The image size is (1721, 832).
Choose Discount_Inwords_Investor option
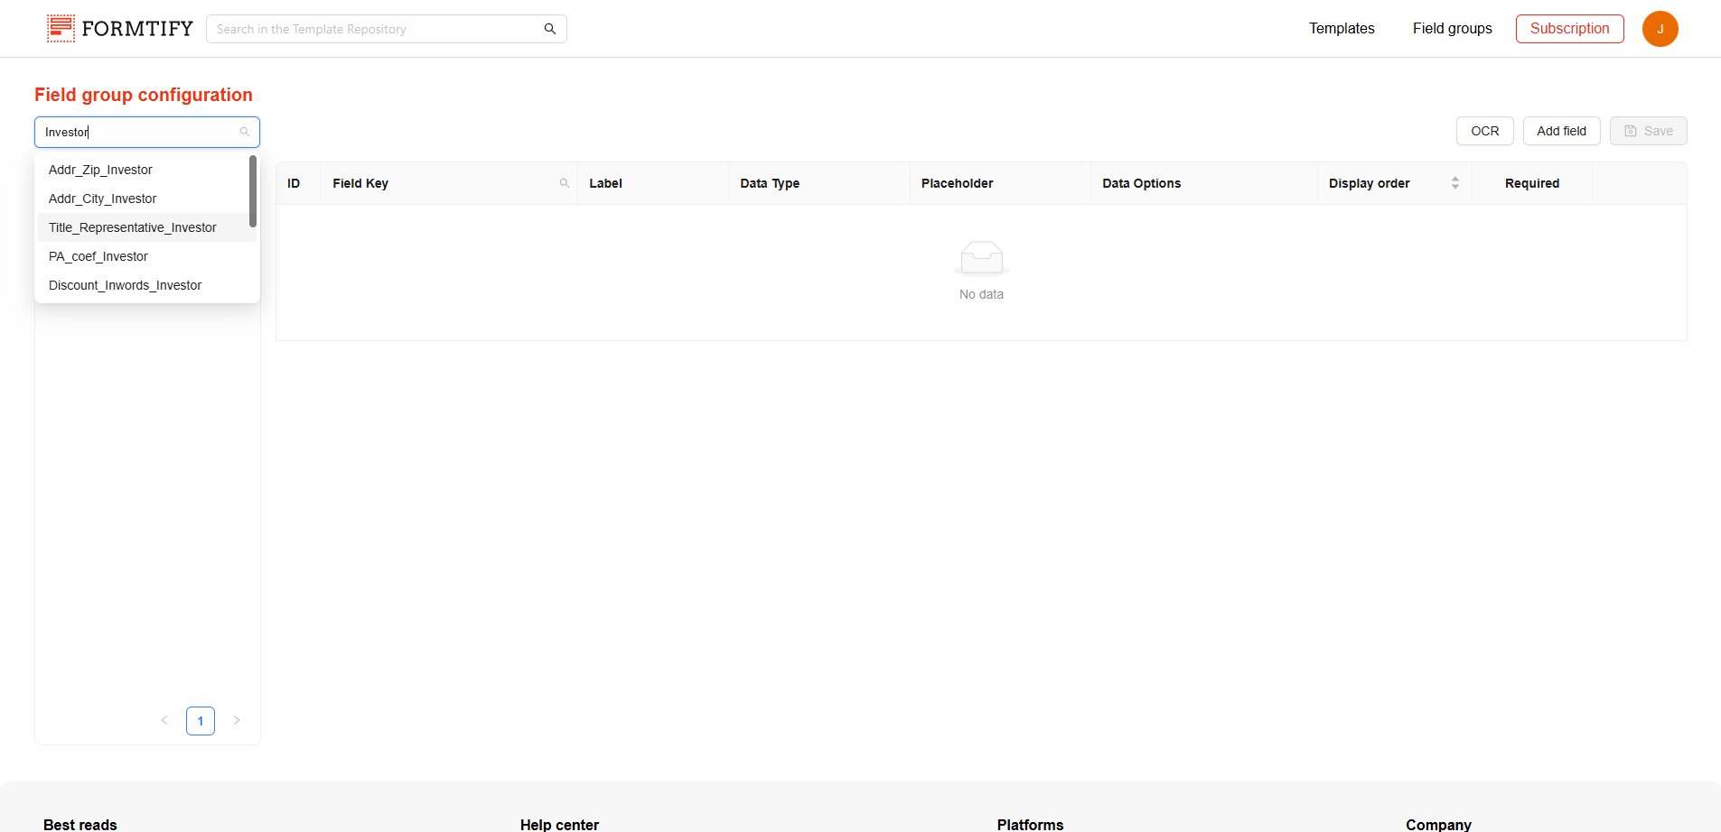point(125,285)
